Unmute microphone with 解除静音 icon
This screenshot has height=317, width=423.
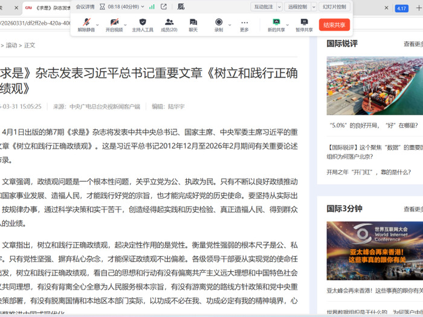click(86, 24)
